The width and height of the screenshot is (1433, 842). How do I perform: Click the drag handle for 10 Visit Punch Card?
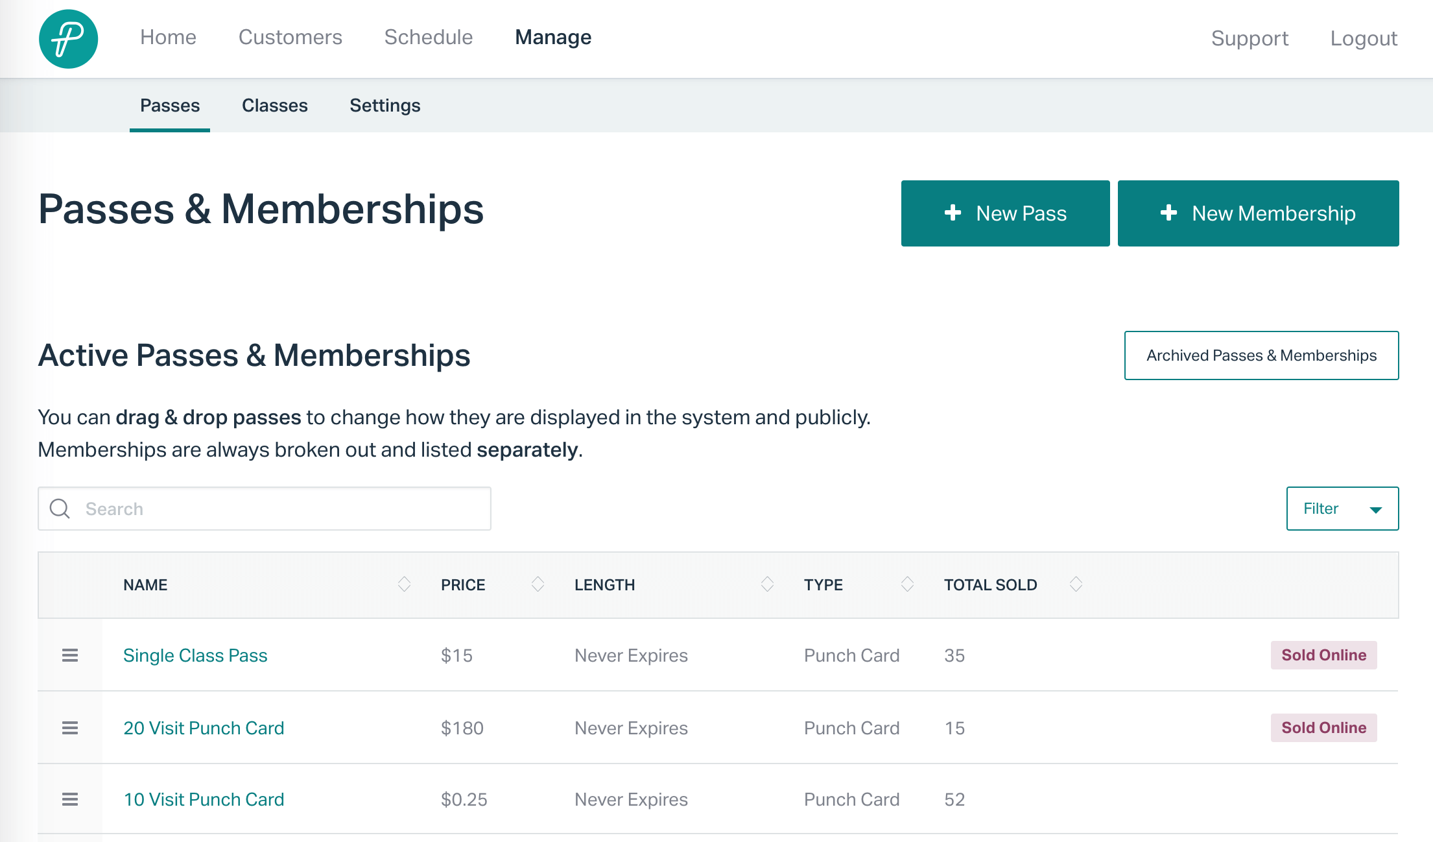tap(70, 799)
